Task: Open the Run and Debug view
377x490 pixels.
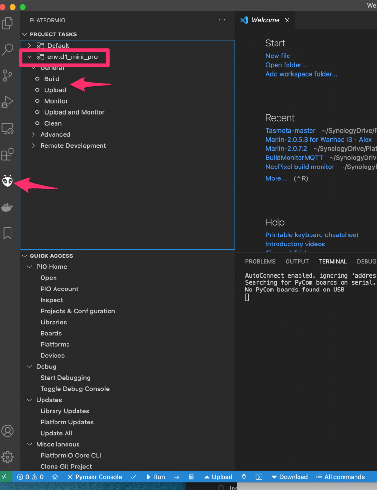Action: pos(8,102)
